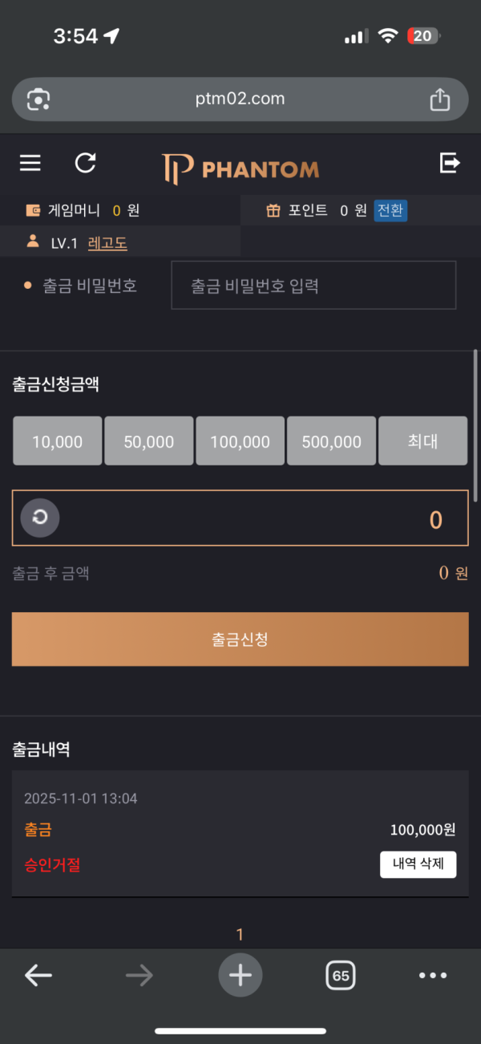
Task: Tap the 내역 삭제 delete history button
Action: pyautogui.click(x=418, y=864)
